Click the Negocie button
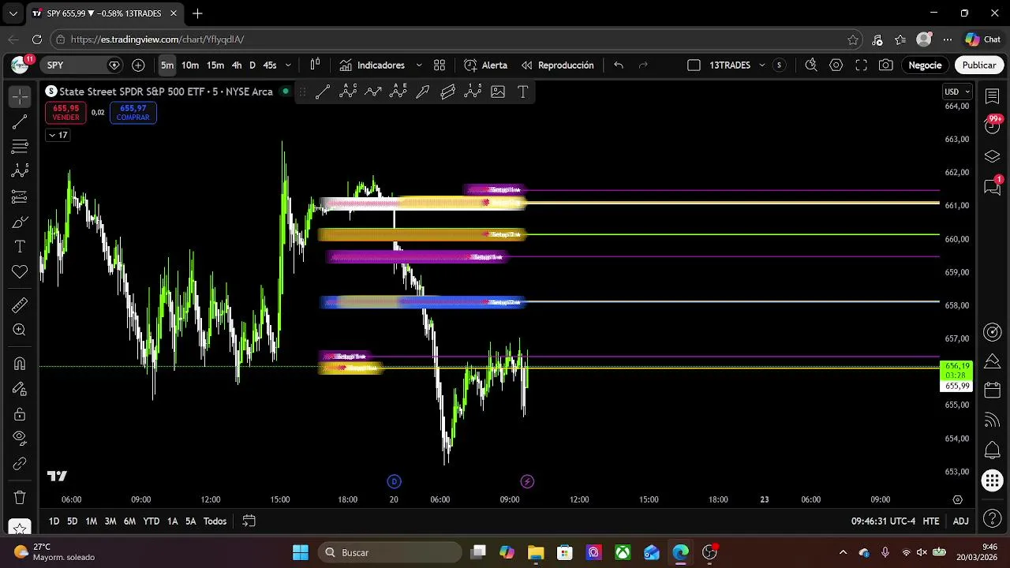The height and width of the screenshot is (568, 1010). coord(925,65)
